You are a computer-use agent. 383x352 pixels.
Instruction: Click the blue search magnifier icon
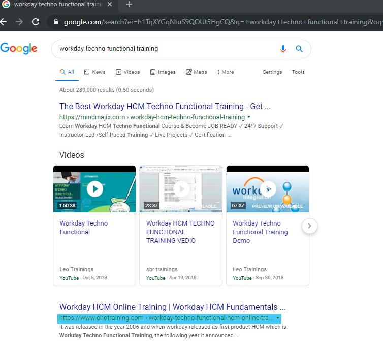click(x=299, y=49)
